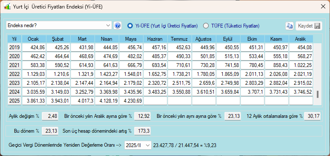Click the Aylık değişim value 2,48
The image size is (330, 156).
(x=50, y=116)
